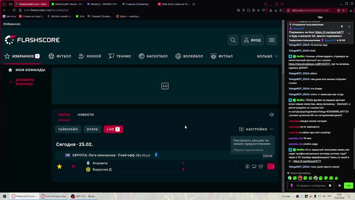Click the heart bookmark toolbar icon
Screen dimensions: 355x200
pyautogui.click(x=263, y=10)
